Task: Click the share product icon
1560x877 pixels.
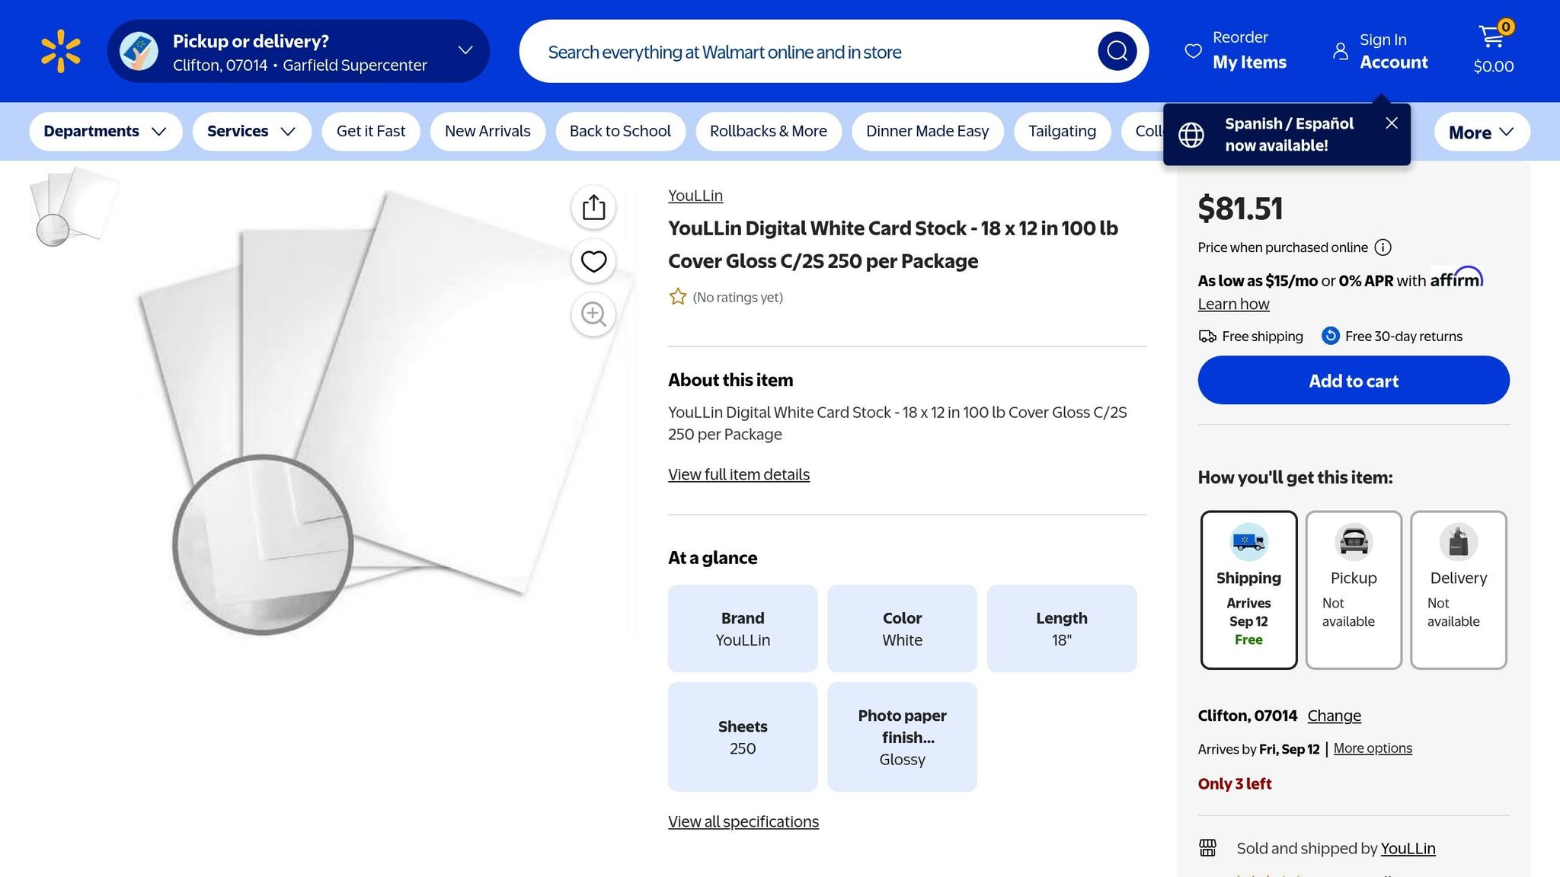Action: (x=593, y=207)
